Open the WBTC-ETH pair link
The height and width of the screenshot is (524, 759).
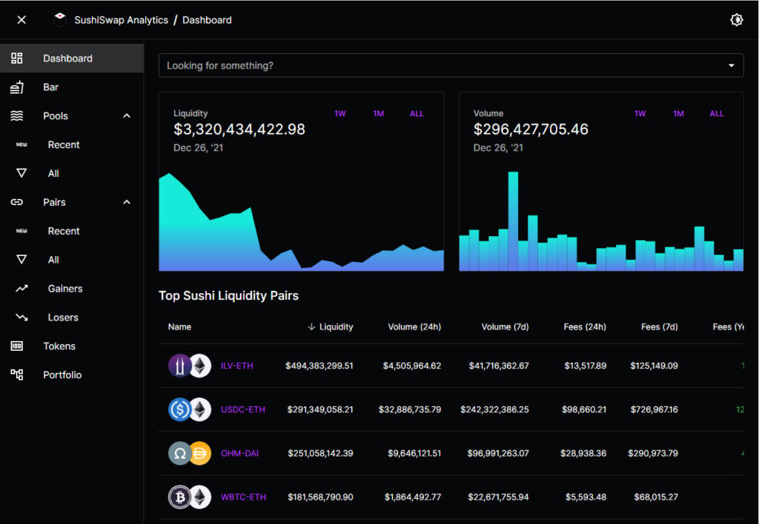click(x=243, y=497)
